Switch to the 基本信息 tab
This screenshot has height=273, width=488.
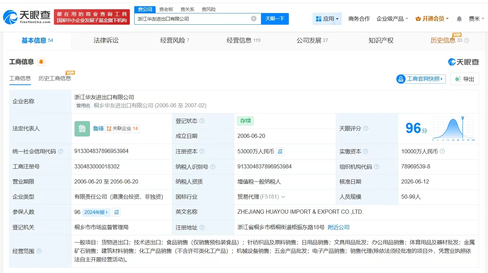[37, 40]
